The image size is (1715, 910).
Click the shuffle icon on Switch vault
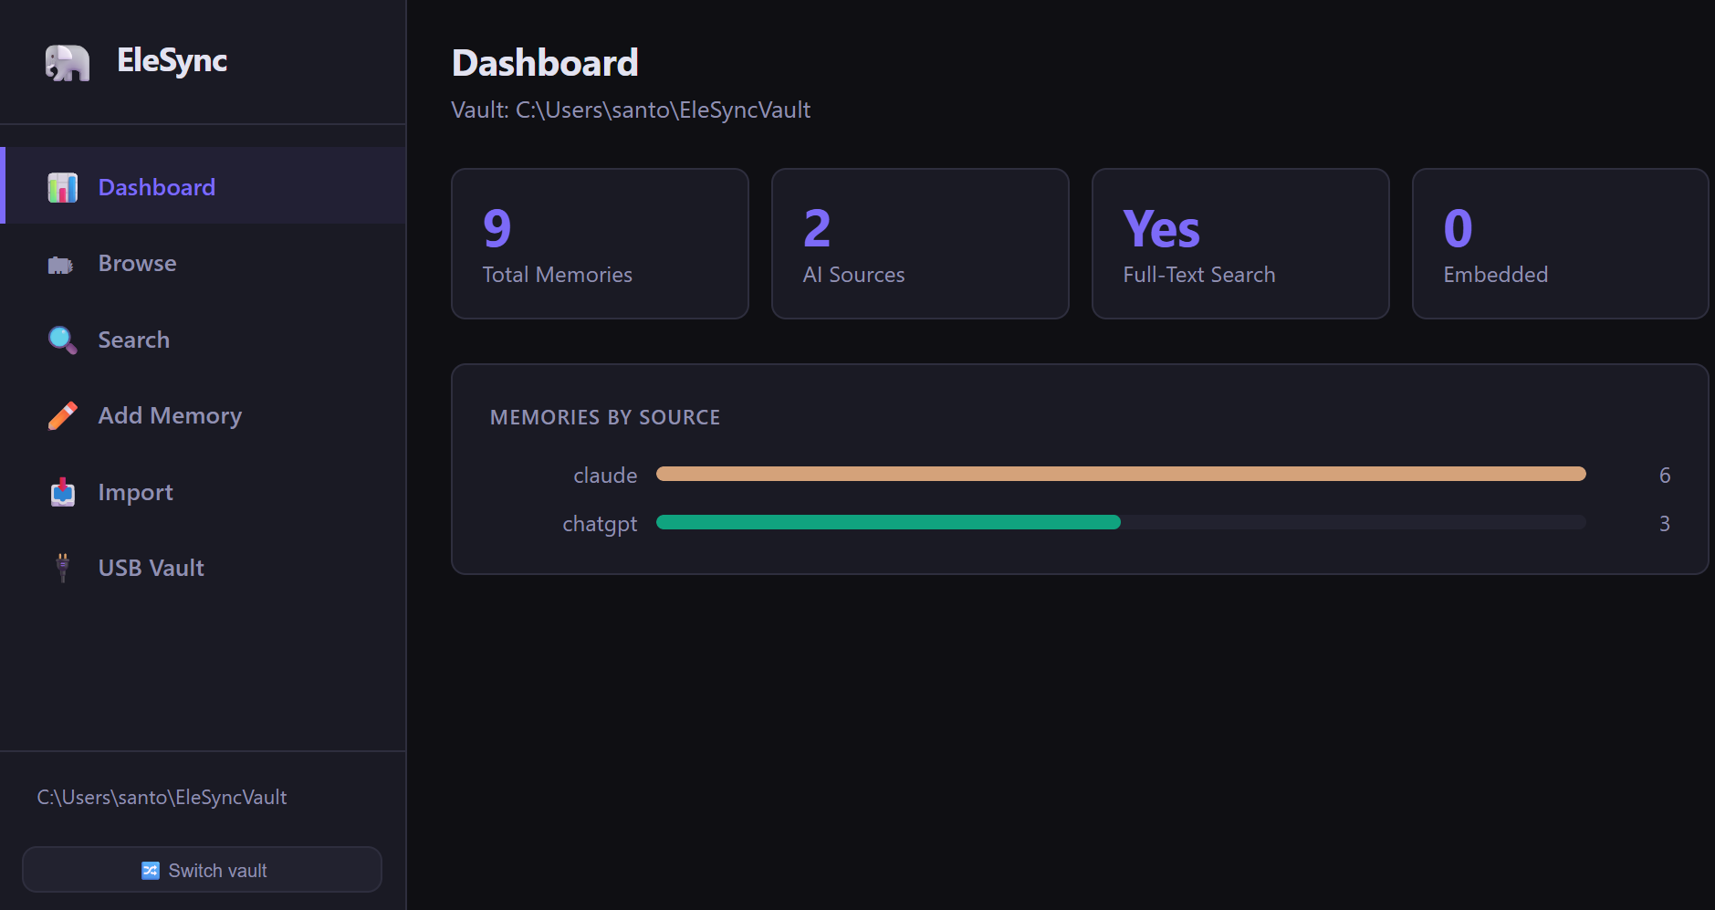point(151,871)
